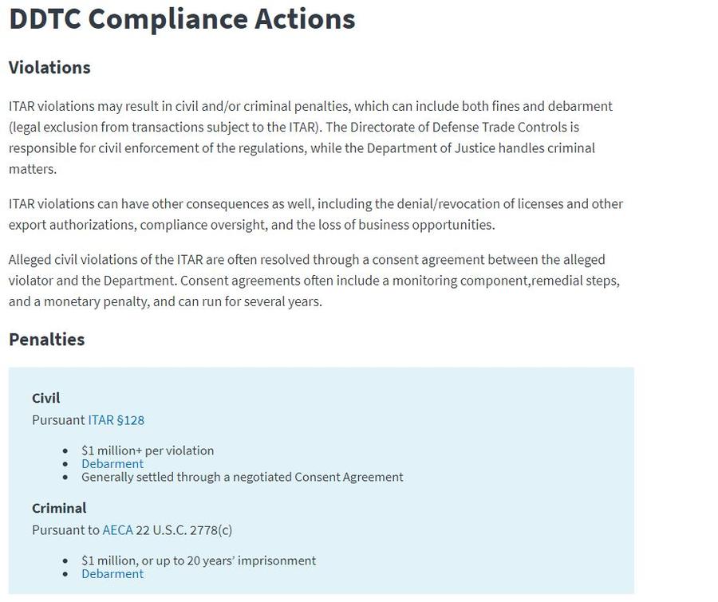Screen dimensions: 718x602
Task: Click the paragraph starting "ITAR violations may result"
Action: [x=310, y=137]
